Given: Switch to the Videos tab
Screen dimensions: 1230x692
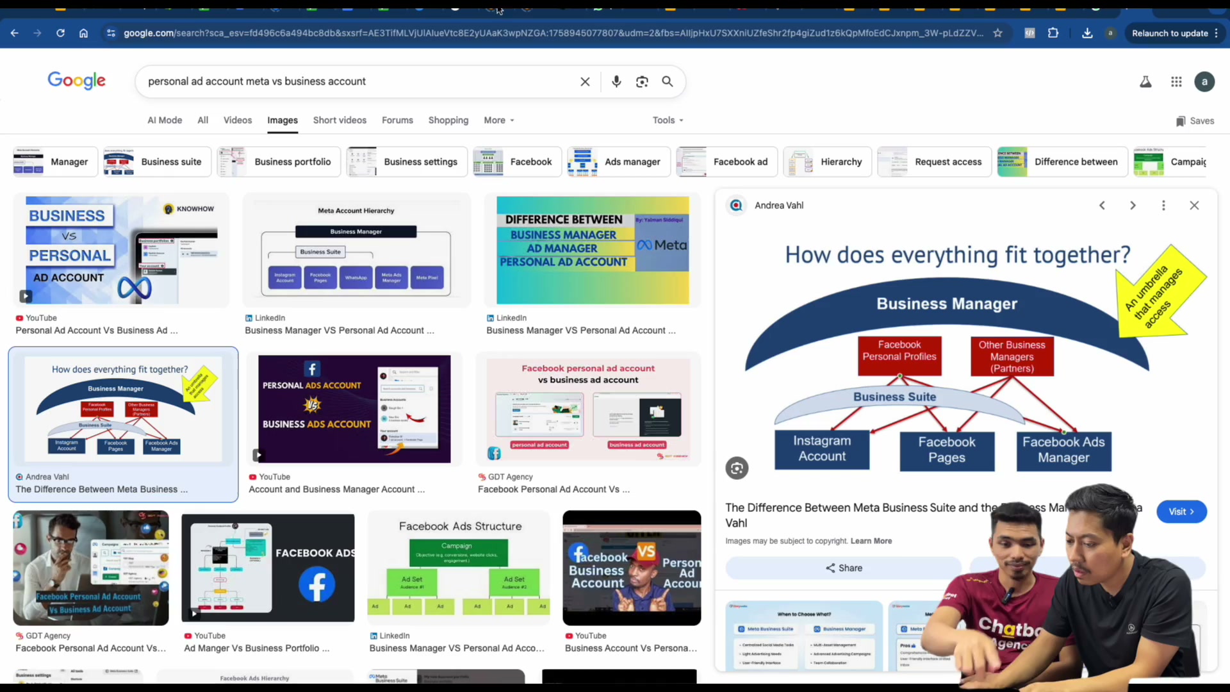Looking at the screenshot, I should coord(238,120).
